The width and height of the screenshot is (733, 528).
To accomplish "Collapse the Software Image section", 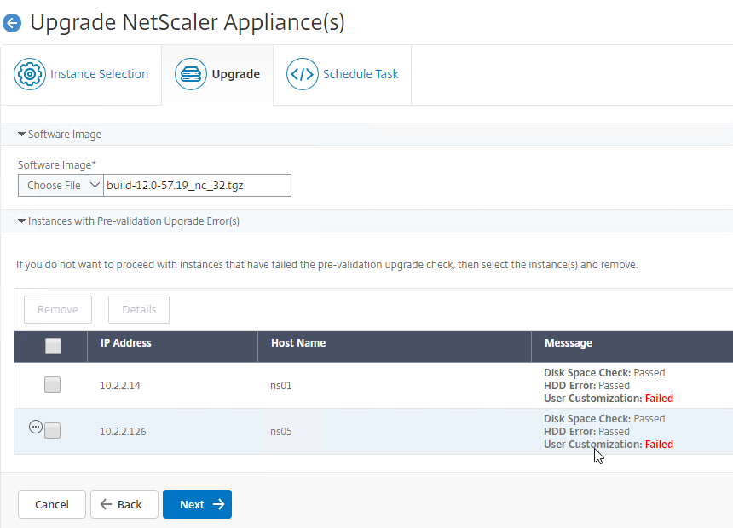I will [60, 134].
